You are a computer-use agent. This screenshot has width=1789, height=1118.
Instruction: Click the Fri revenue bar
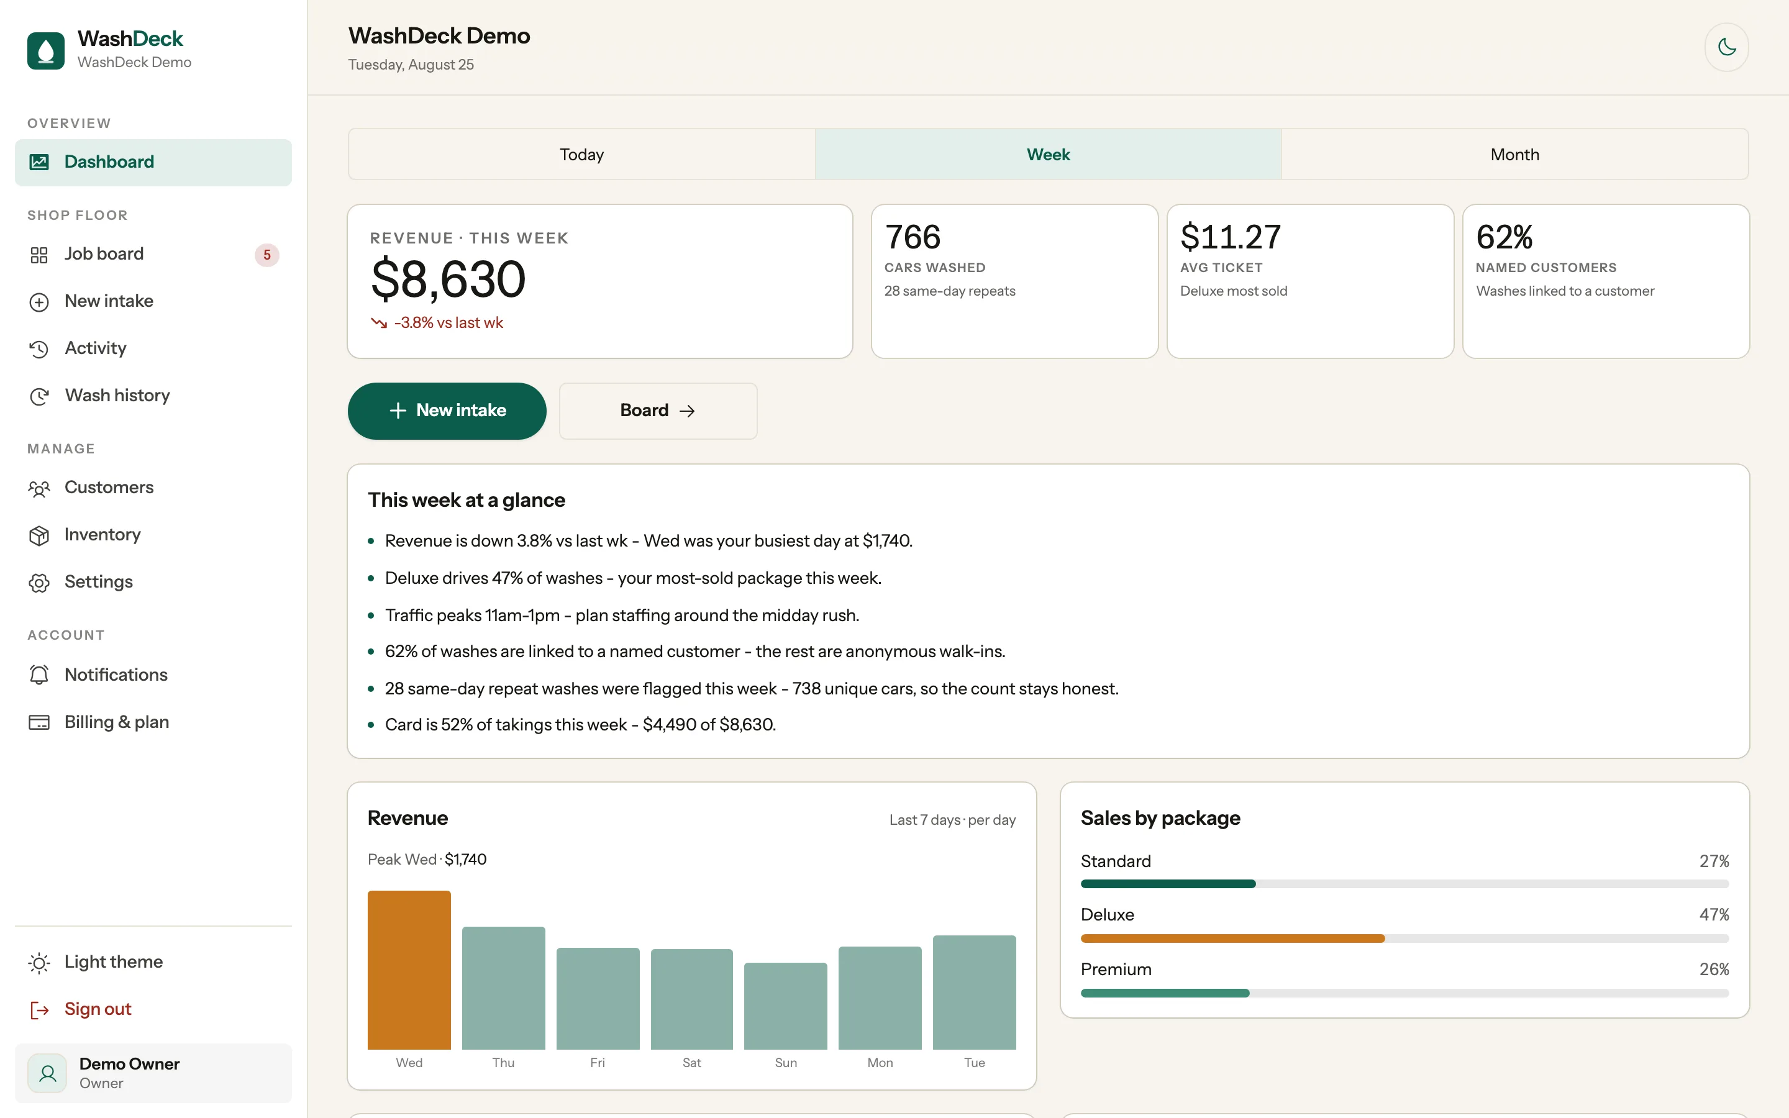598,998
